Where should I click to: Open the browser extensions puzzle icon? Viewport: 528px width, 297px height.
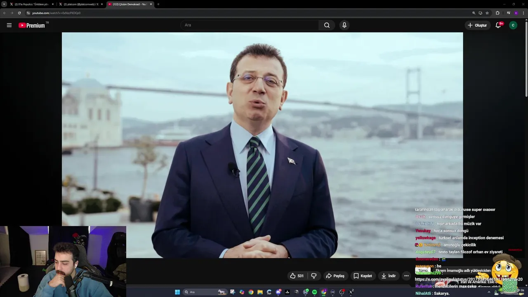pos(497,13)
